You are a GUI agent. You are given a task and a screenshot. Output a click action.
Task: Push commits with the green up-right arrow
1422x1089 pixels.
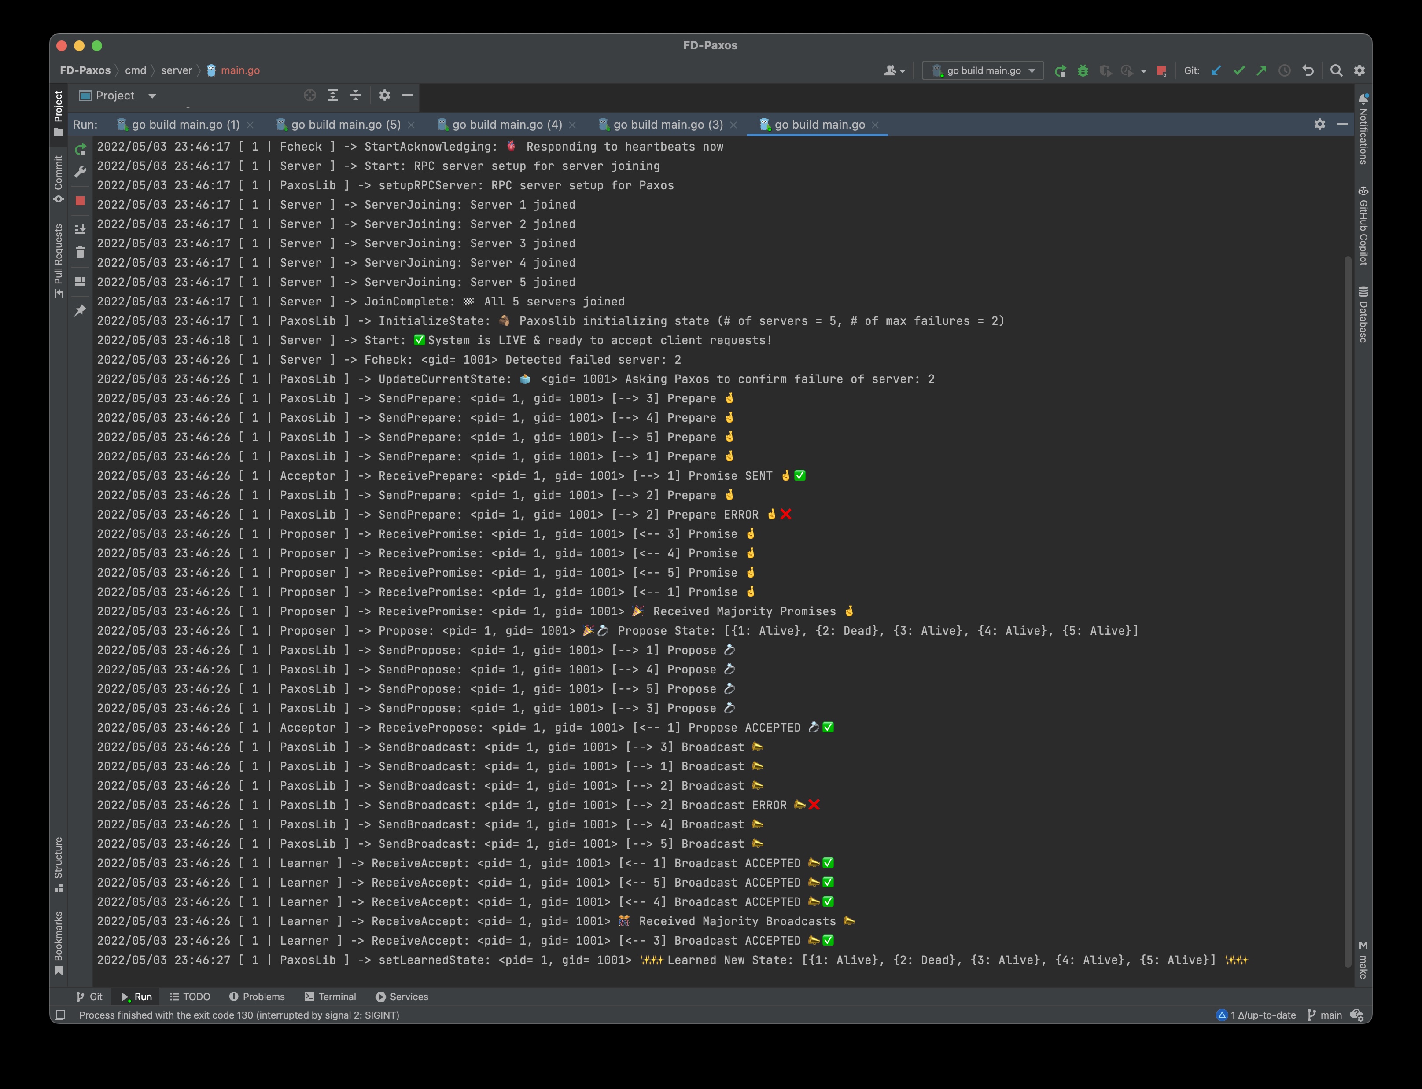(x=1262, y=71)
